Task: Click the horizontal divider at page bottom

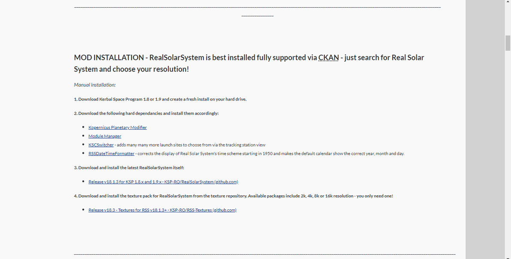Action: pos(265,254)
